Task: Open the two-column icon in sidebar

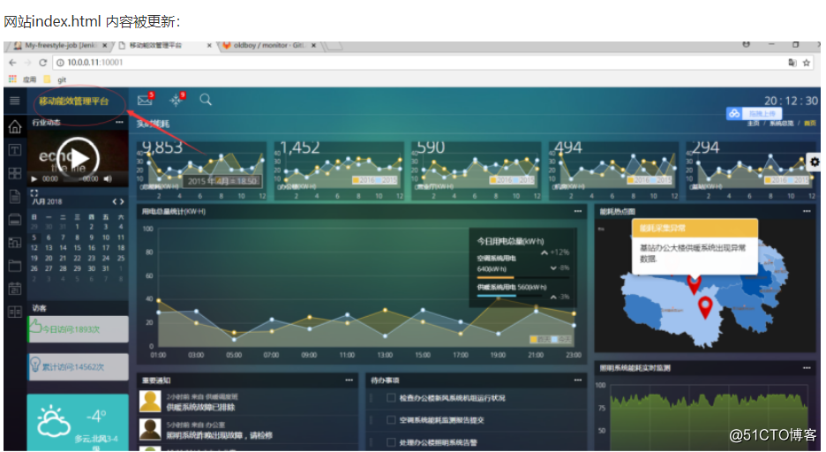Action: tap(15, 312)
